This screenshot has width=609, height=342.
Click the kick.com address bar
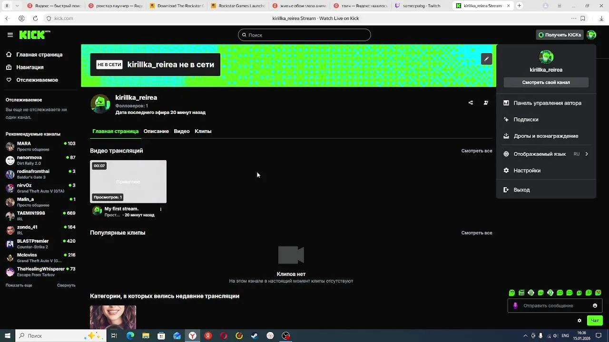pyautogui.click(x=64, y=18)
